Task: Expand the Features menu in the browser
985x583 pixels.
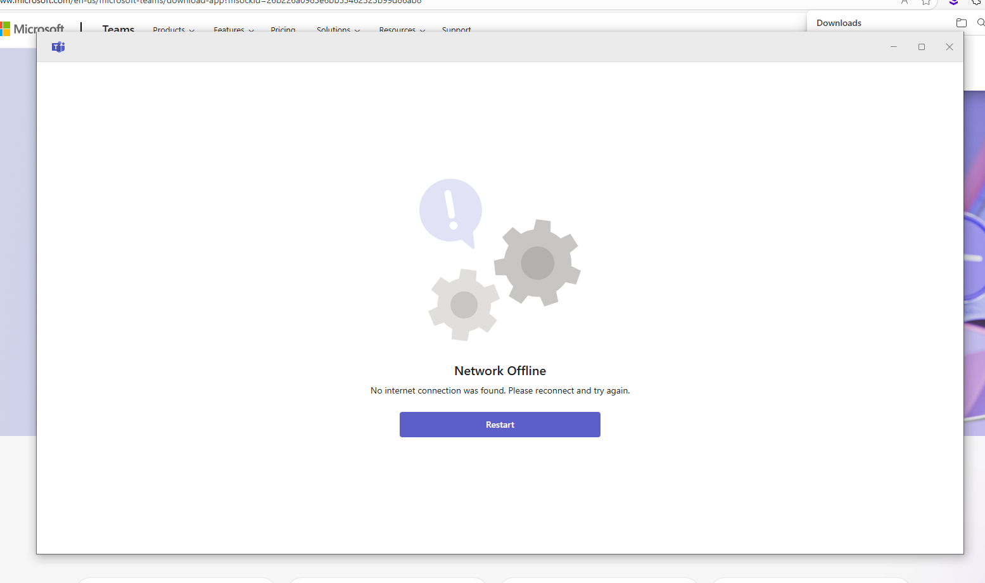Action: [234, 30]
